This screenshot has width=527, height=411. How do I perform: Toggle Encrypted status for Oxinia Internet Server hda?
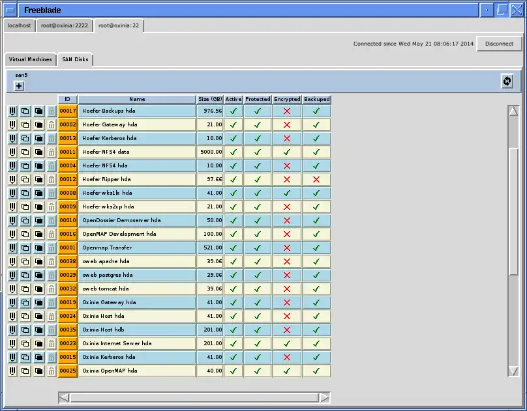tap(287, 343)
